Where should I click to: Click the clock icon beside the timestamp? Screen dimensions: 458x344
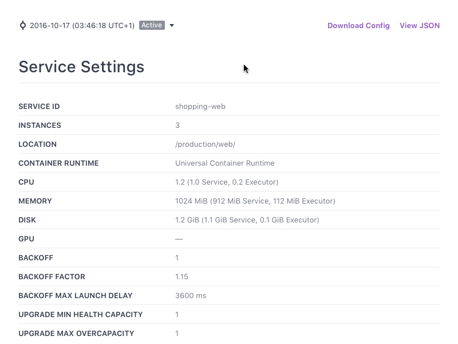click(x=23, y=25)
